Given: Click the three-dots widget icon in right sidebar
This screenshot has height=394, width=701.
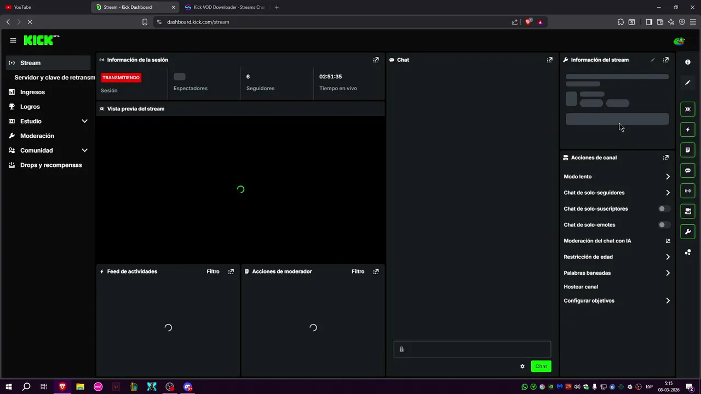Looking at the screenshot, I should click(x=688, y=252).
